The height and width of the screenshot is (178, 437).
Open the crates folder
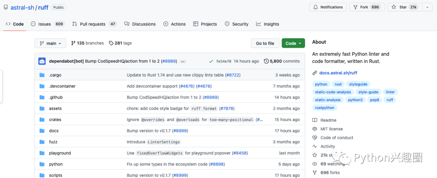tap(55, 120)
